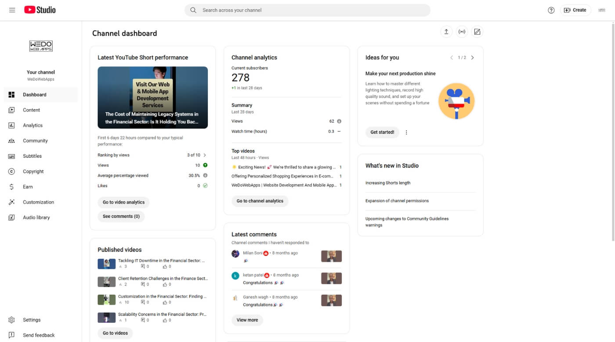Click Milan Soni's avatar in comments

tap(235, 253)
